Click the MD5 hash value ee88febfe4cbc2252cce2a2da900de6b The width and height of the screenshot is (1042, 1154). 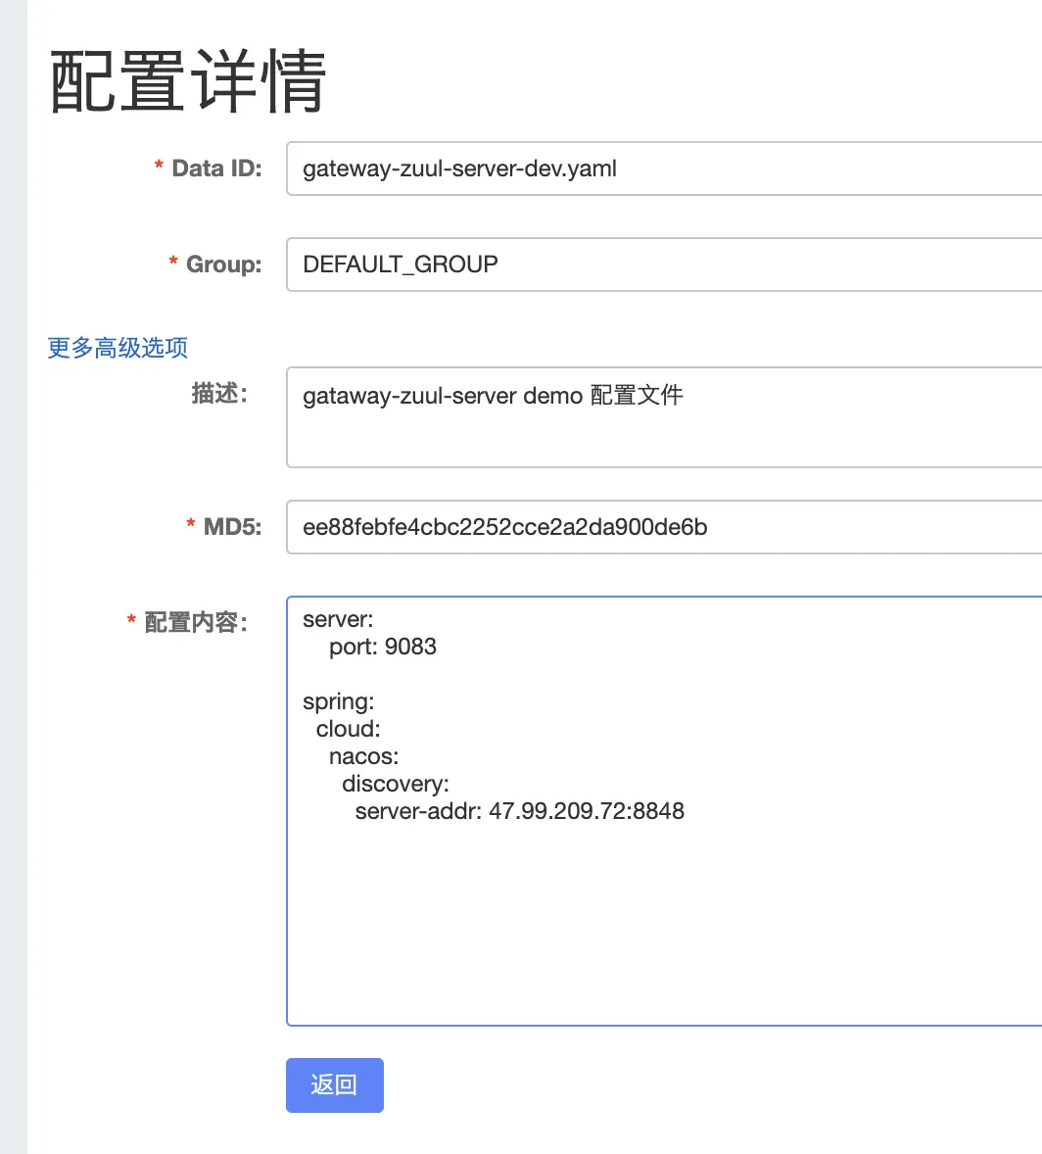click(502, 527)
